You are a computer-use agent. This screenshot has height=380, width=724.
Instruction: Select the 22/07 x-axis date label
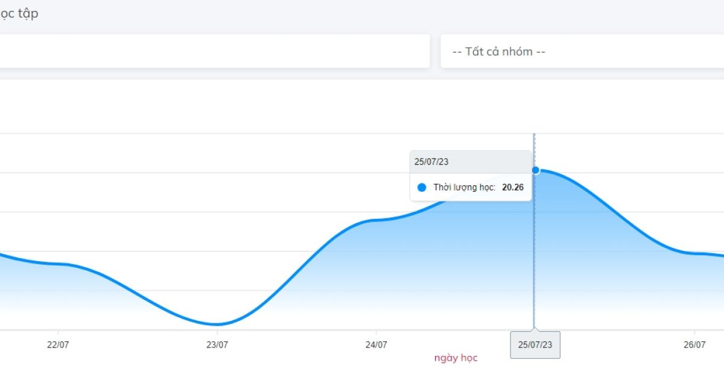(58, 345)
